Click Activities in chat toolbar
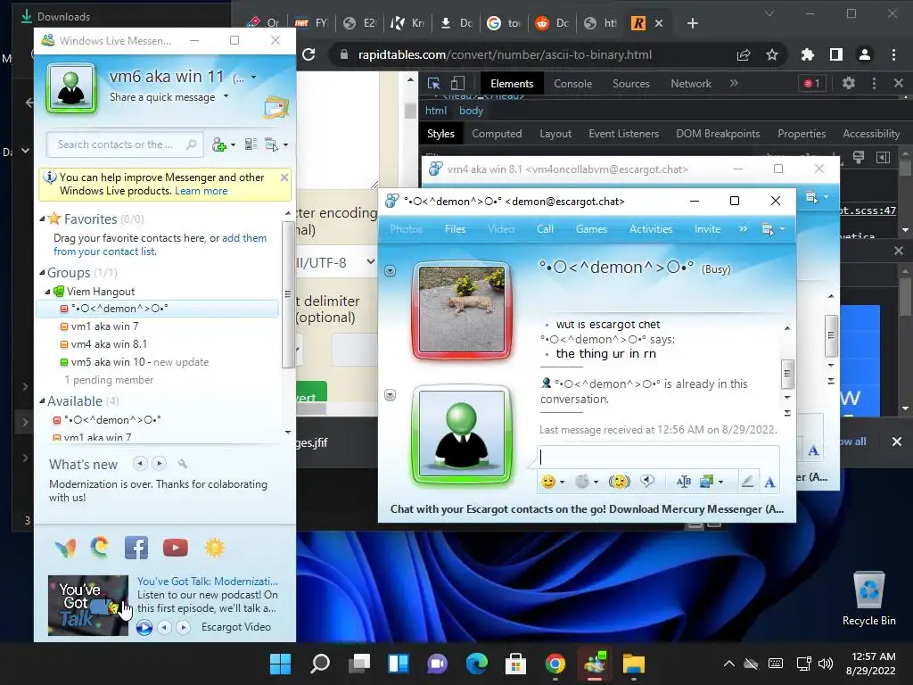913x685 pixels. pyautogui.click(x=650, y=229)
